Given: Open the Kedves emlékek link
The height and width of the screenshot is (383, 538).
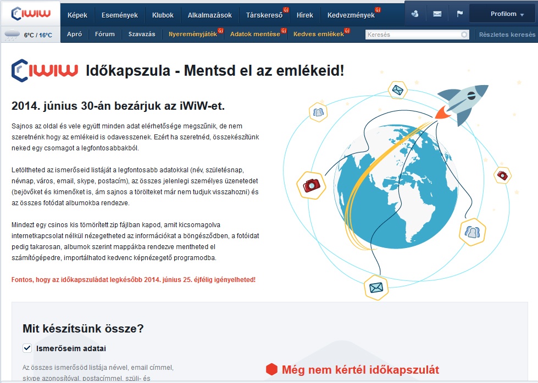Looking at the screenshot, I should click(x=318, y=34).
